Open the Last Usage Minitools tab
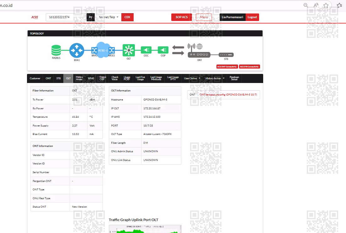The height and width of the screenshot is (233, 346). pyautogui.click(x=156, y=78)
